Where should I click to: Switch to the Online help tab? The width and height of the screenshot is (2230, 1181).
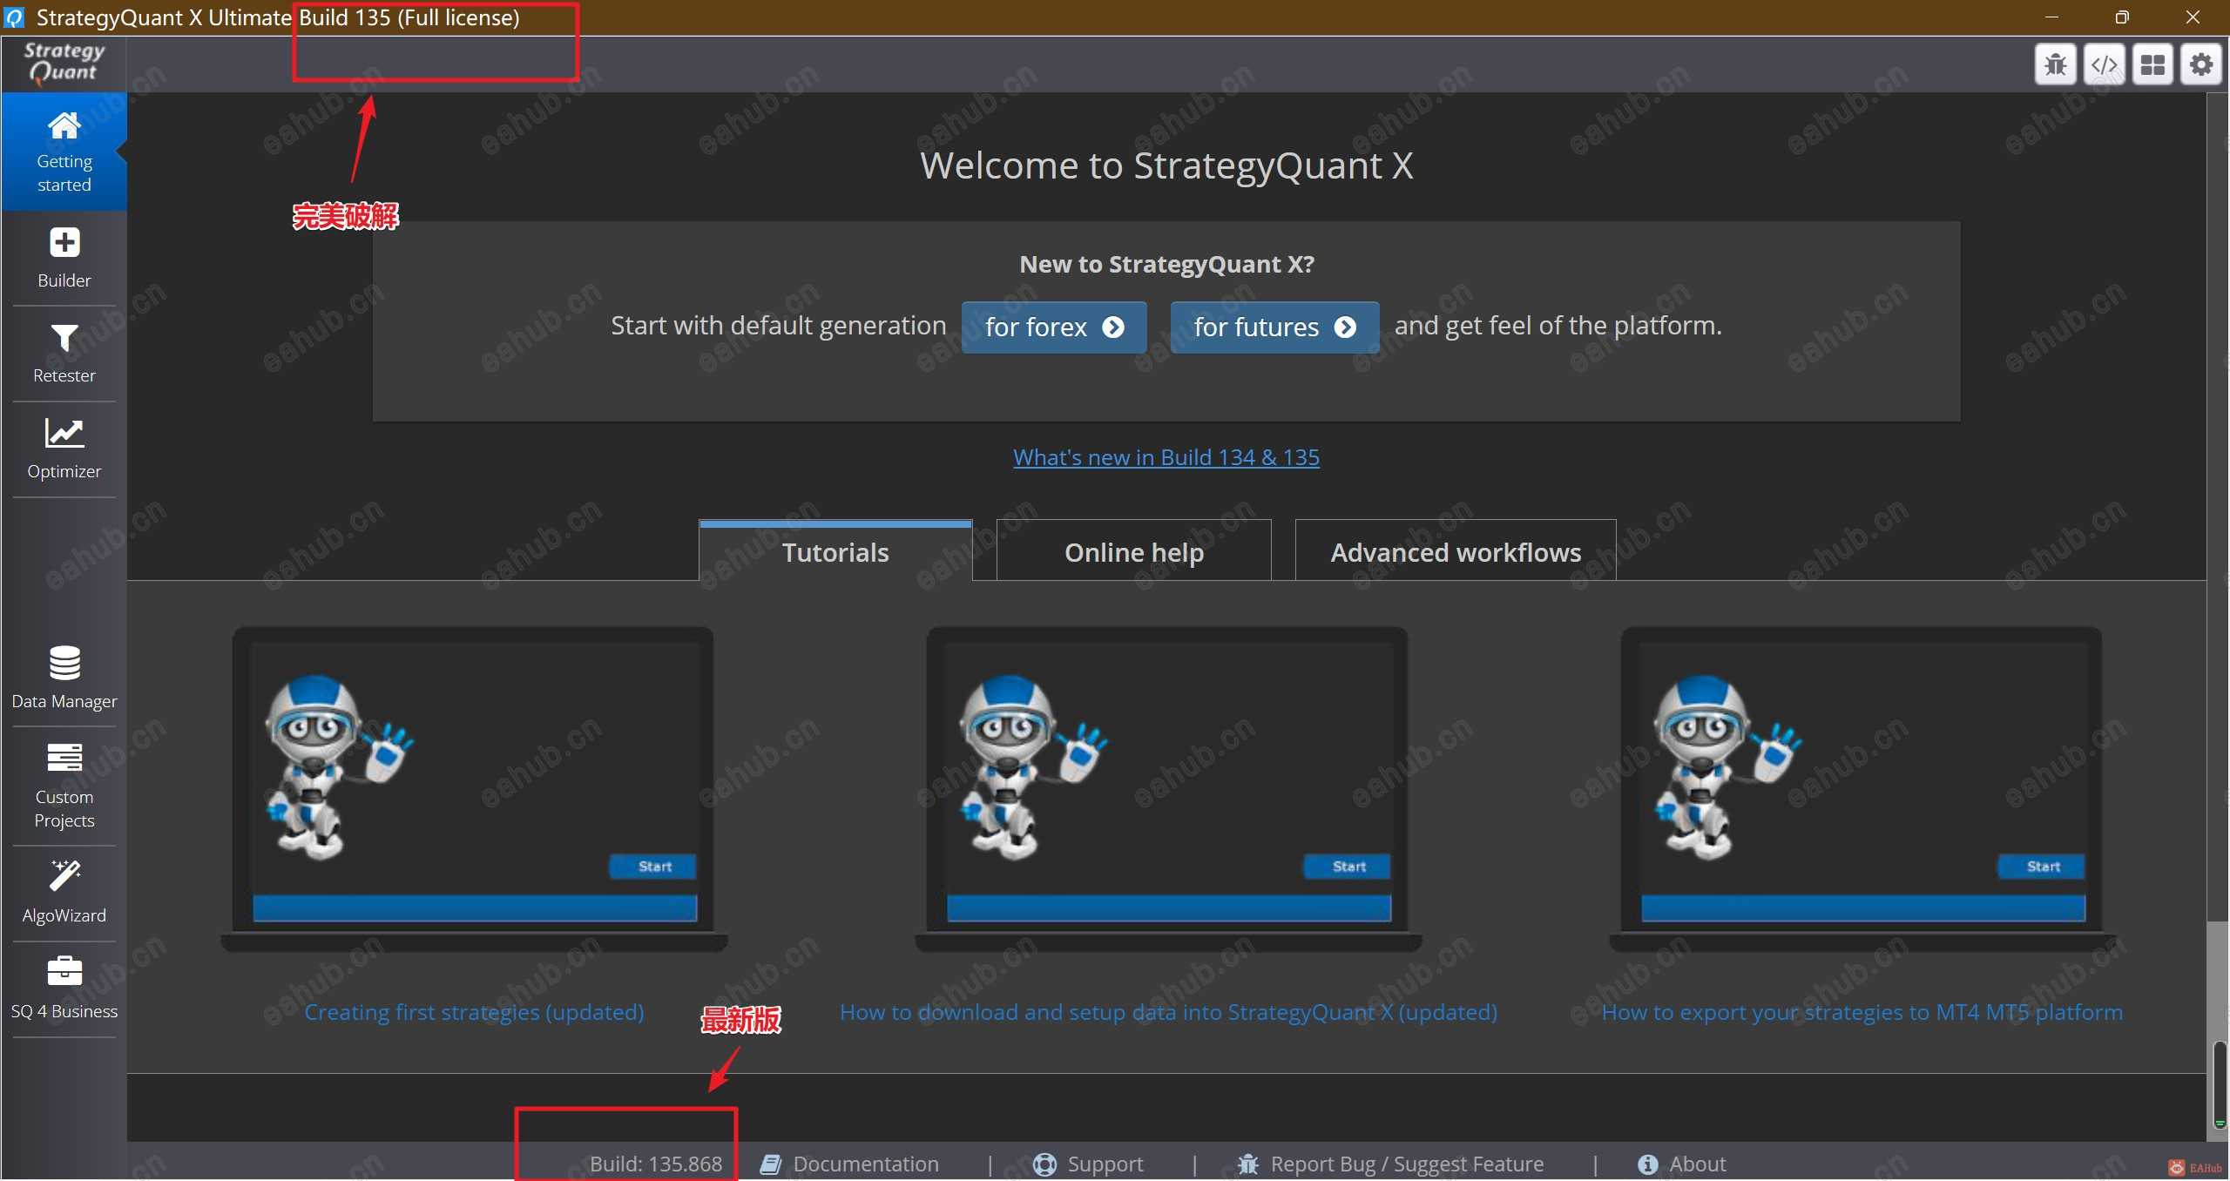tap(1133, 552)
